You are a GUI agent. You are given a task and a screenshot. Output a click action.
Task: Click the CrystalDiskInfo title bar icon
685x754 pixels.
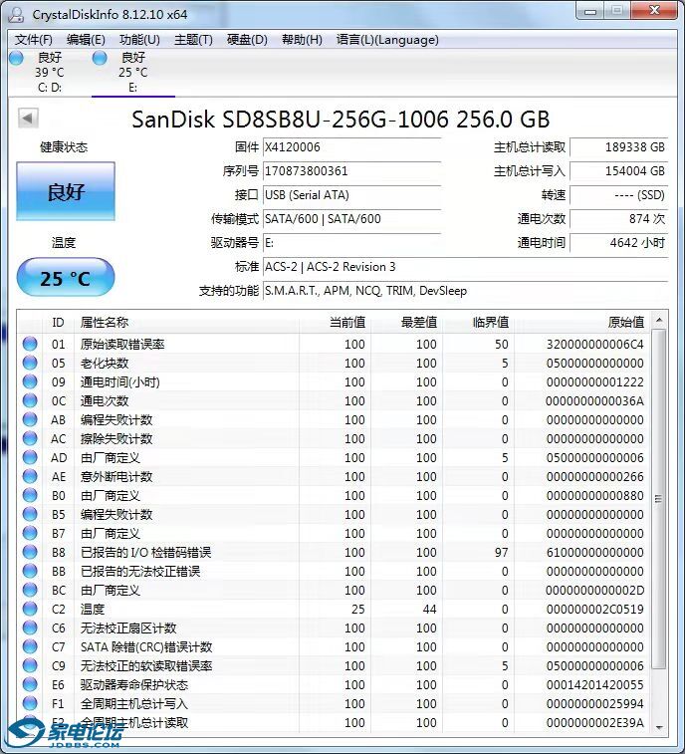16,14
